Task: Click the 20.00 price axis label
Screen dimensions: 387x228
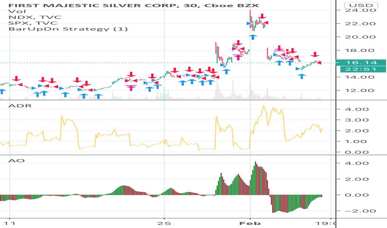Action: click(x=360, y=37)
